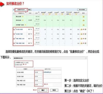
Task: Click the 批量修改出价 dialog title
Action: click(18, 58)
